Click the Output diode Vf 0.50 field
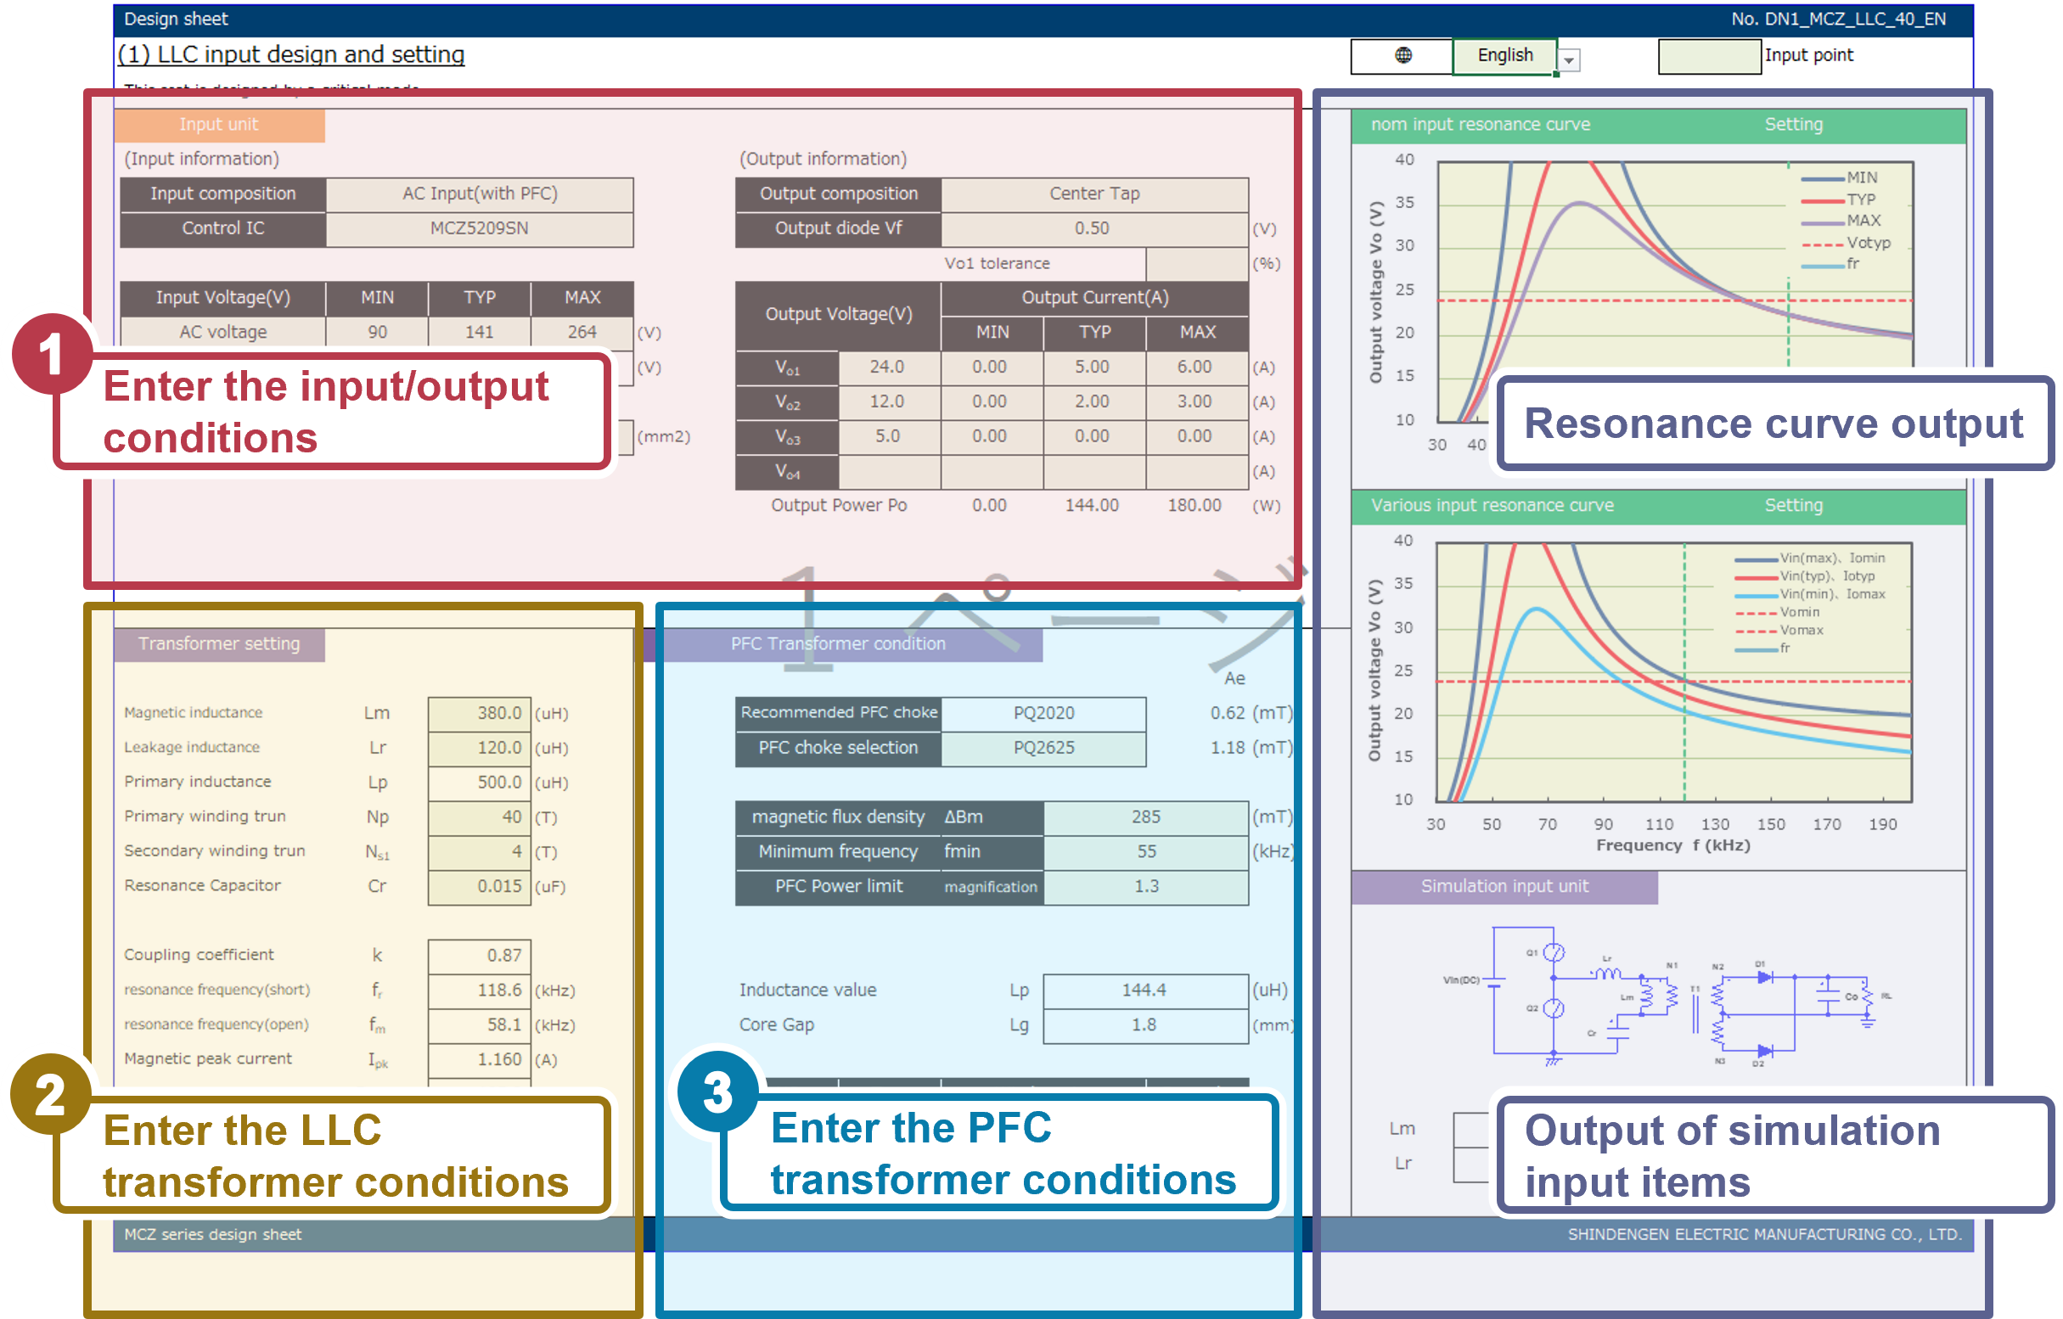This screenshot has height=1319, width=2063. (1093, 228)
